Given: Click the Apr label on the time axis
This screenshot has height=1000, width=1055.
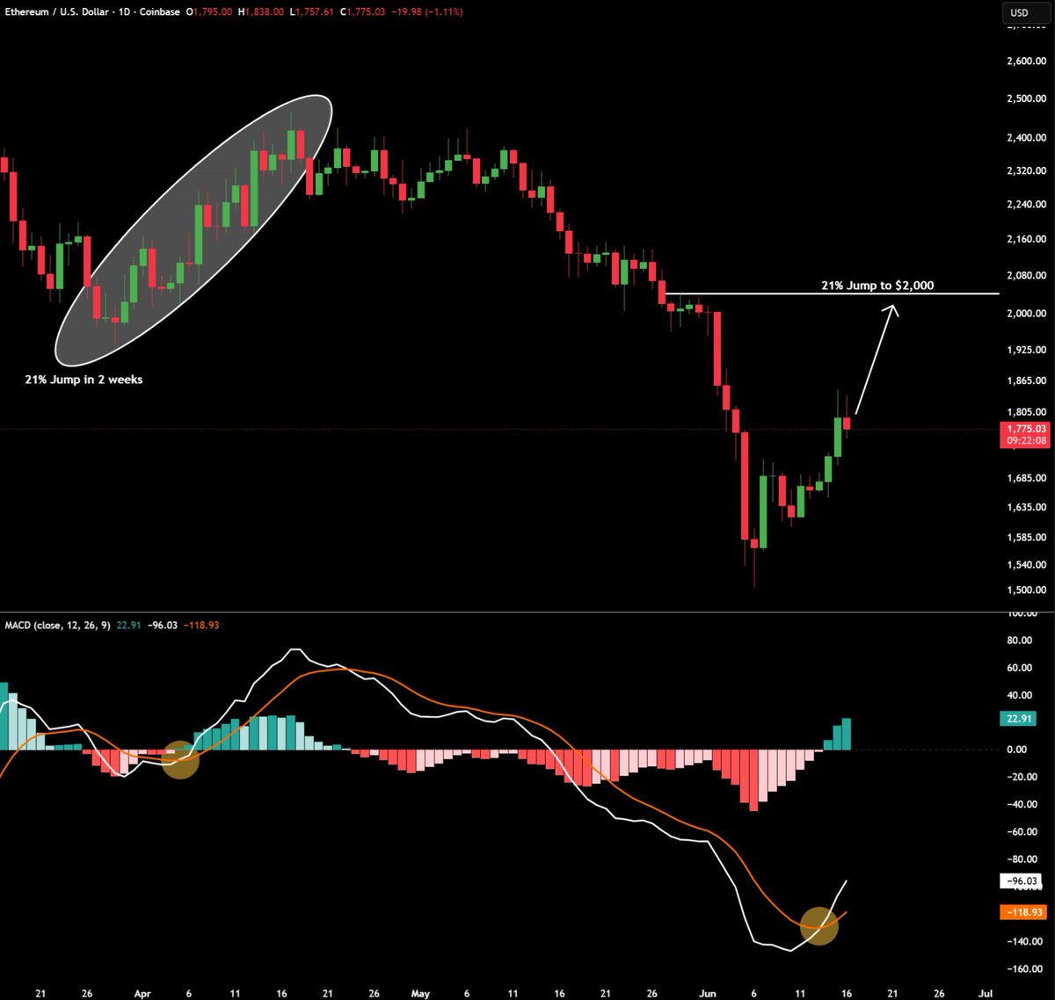Looking at the screenshot, I should 142,994.
